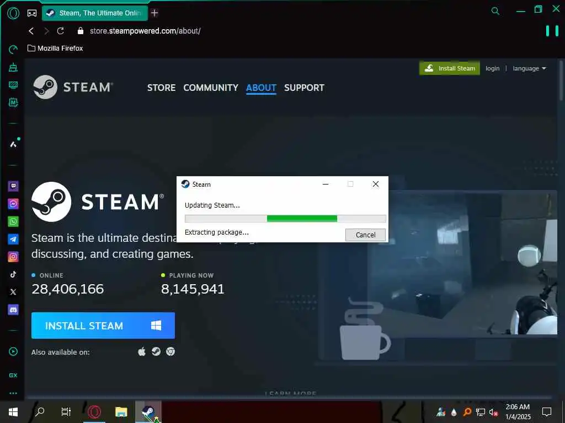Click the tab search magnifier icon

495,11
